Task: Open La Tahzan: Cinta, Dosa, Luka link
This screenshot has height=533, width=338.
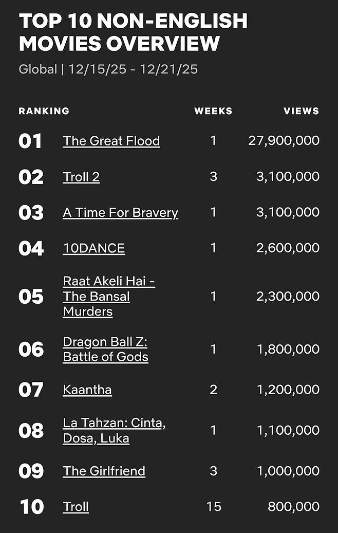Action: (x=114, y=431)
